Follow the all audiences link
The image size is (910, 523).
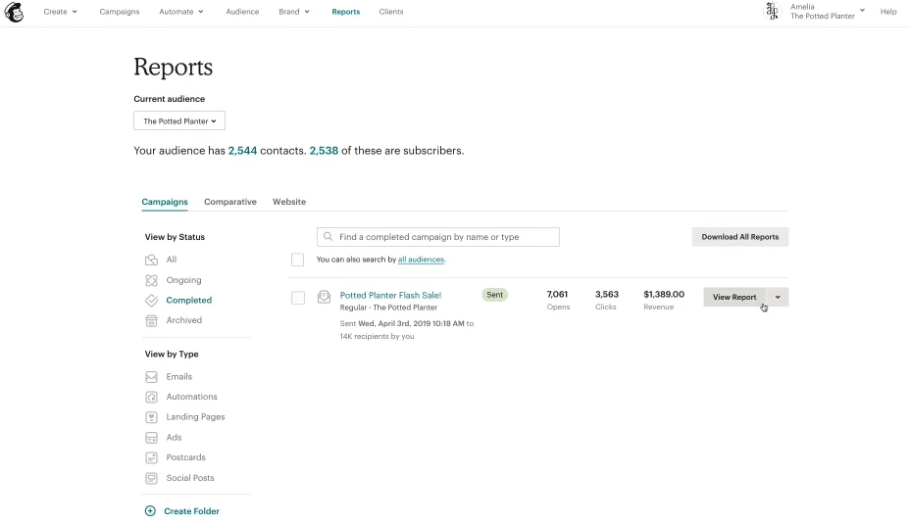tap(421, 260)
